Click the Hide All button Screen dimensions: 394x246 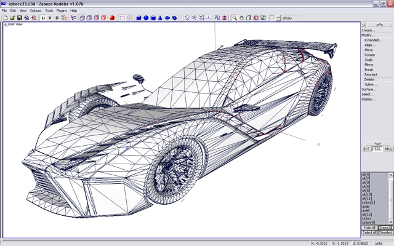(369, 228)
